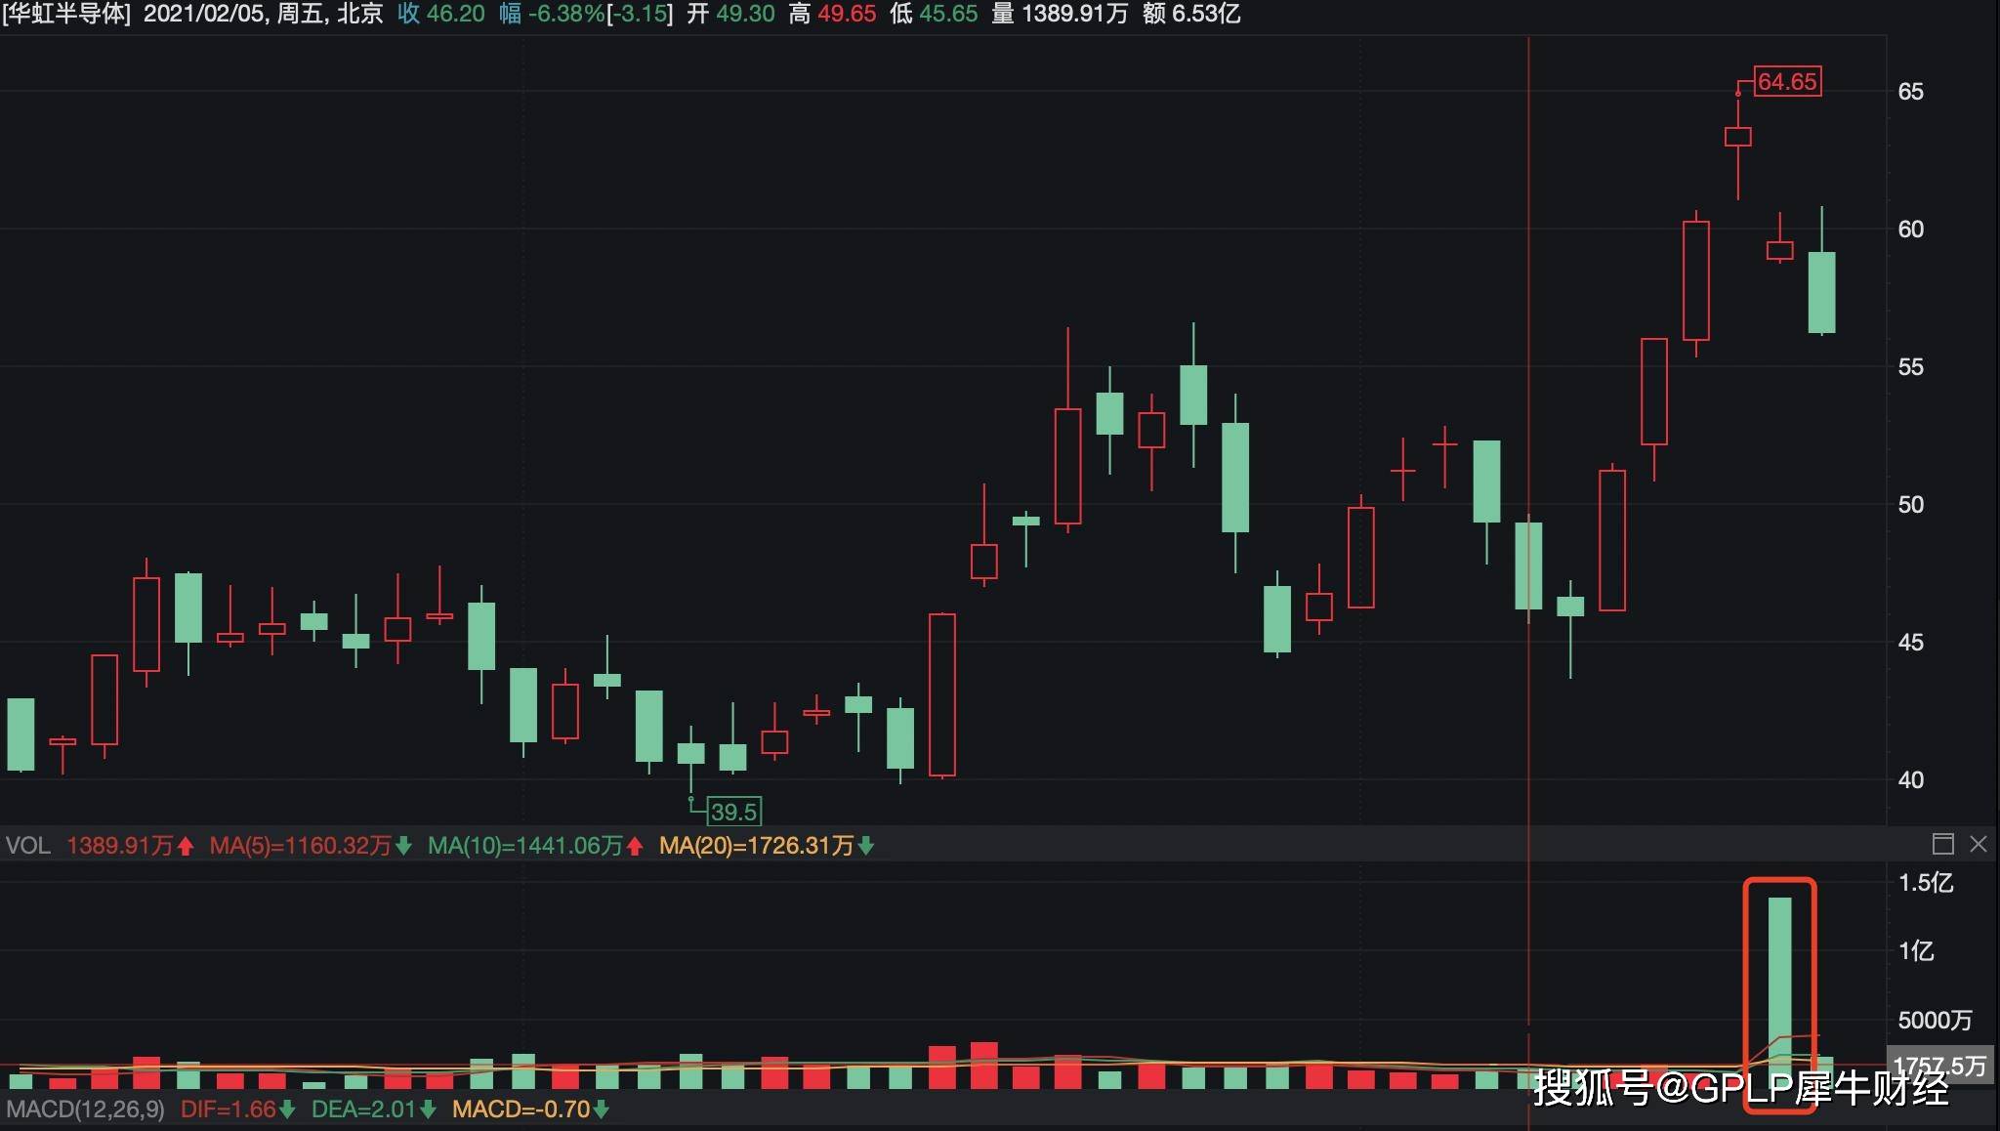Click the green down arrow after MA(5)
The width and height of the screenshot is (2000, 1131).
[403, 846]
